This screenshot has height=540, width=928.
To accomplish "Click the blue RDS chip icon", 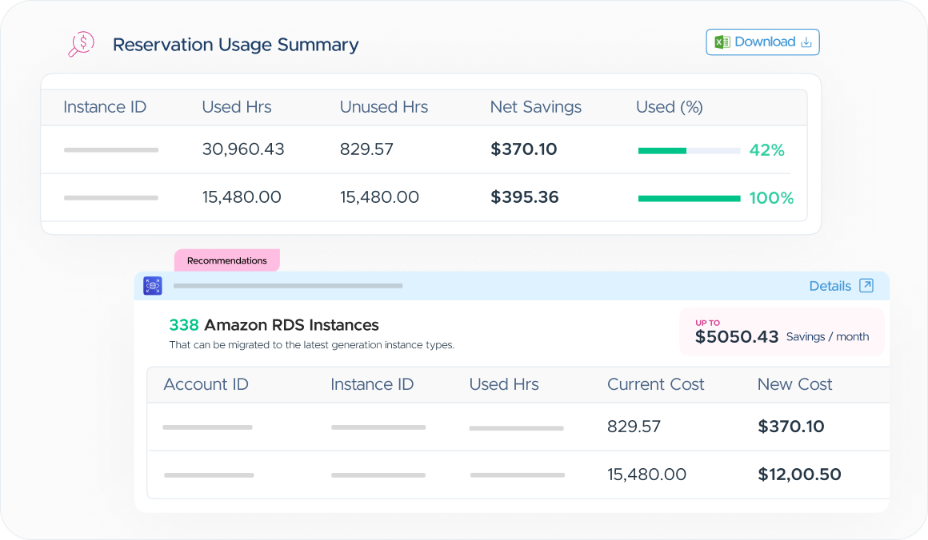I will click(x=153, y=286).
